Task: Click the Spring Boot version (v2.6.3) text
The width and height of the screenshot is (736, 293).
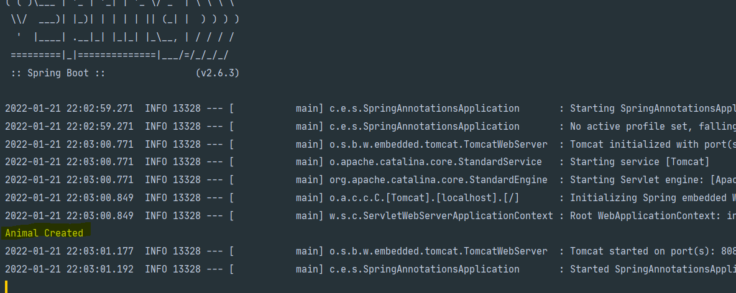Action: pyautogui.click(x=217, y=73)
